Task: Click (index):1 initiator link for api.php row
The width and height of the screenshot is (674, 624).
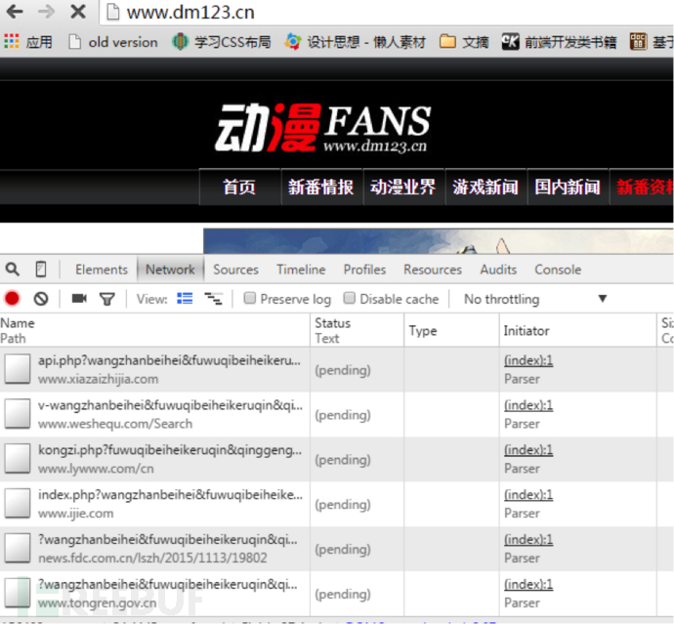Action: pos(528,360)
